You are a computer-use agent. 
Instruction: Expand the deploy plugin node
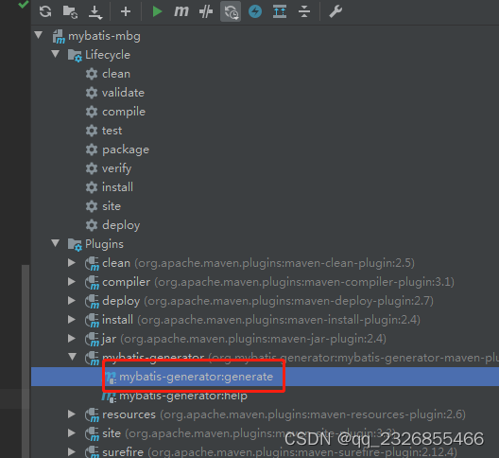72,301
